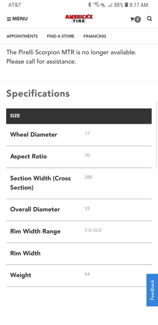Tap the Bluetooth status icon

click(x=89, y=5)
